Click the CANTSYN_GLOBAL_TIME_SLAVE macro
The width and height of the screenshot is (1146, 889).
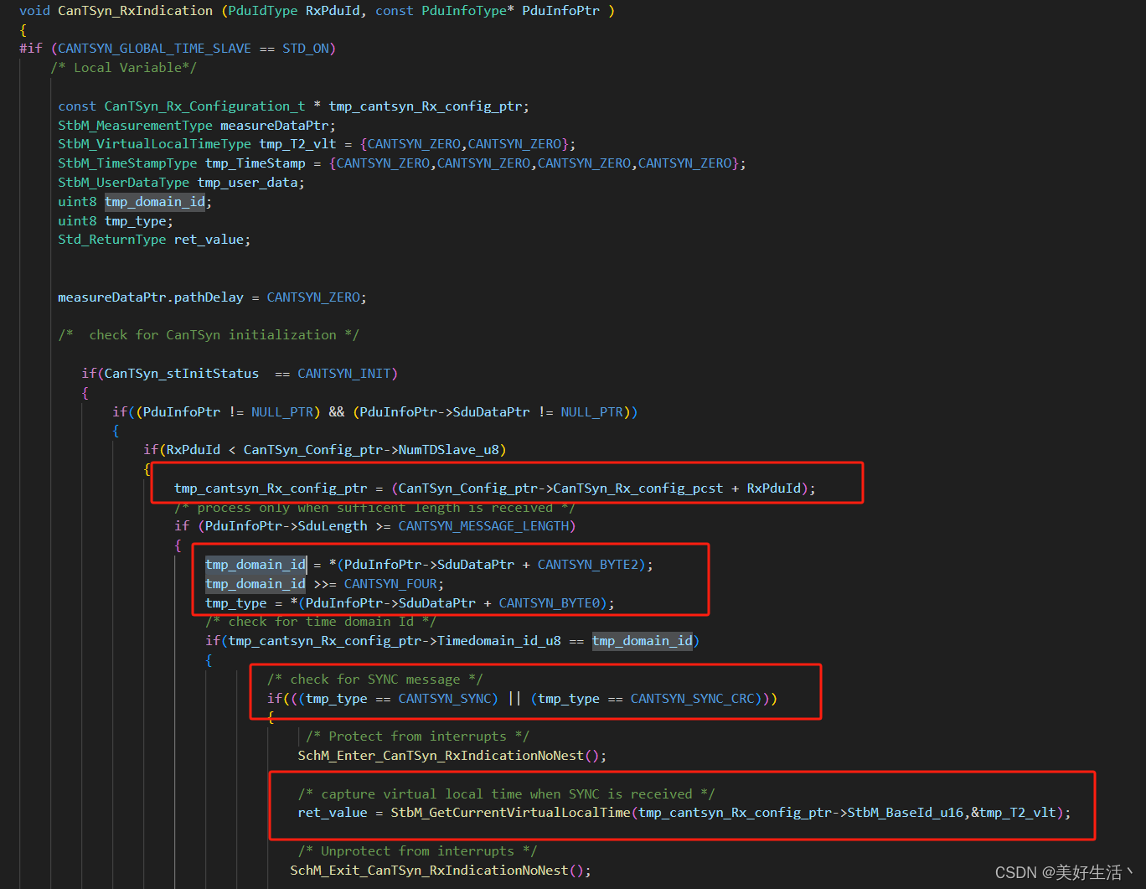154,49
